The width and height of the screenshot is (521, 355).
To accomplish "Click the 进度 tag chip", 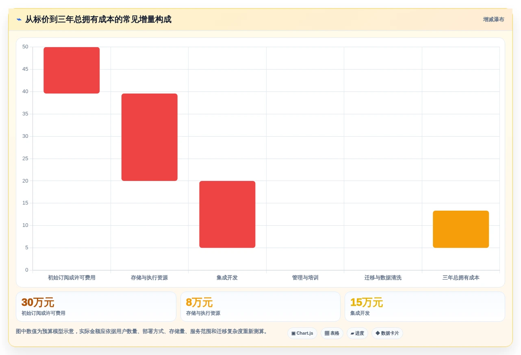I will 357,333.
